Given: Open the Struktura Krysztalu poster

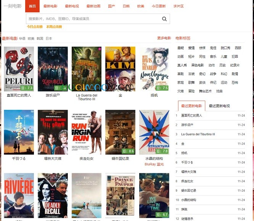Looking at the screenshot, I should (x=154, y=132).
